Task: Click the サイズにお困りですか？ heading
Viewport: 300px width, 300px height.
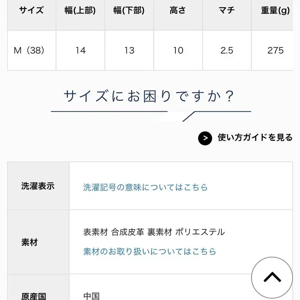Action: (x=150, y=96)
